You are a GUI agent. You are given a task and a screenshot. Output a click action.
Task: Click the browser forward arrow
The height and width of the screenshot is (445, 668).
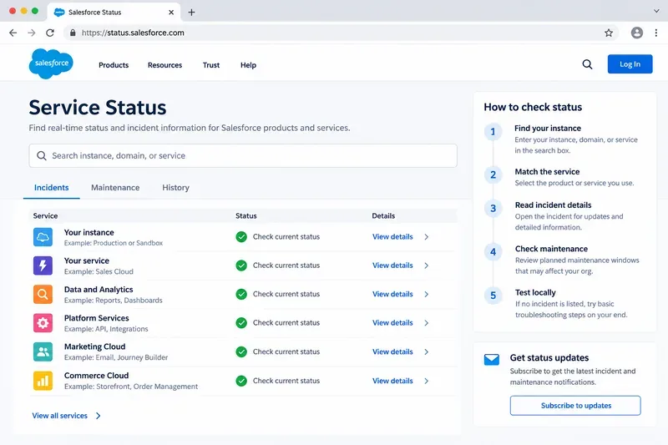32,33
